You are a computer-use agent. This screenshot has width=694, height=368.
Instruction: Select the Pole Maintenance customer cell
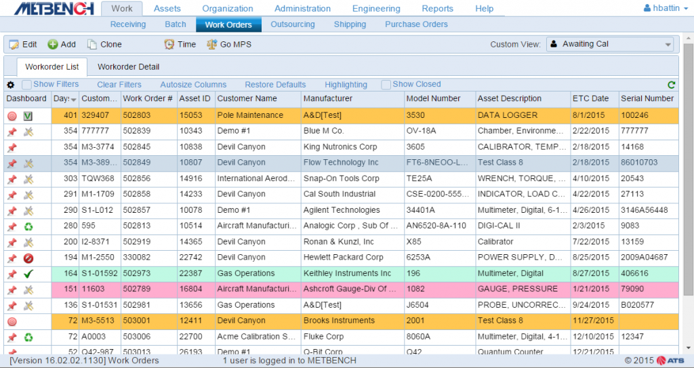pos(258,115)
